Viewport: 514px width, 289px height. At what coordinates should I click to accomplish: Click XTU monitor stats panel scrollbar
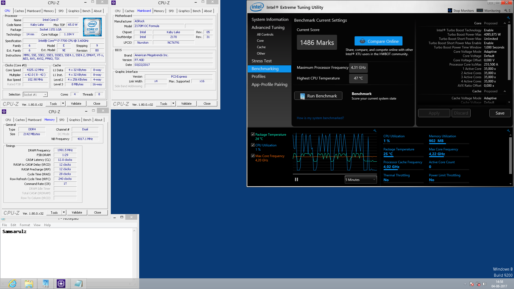(x=510, y=155)
